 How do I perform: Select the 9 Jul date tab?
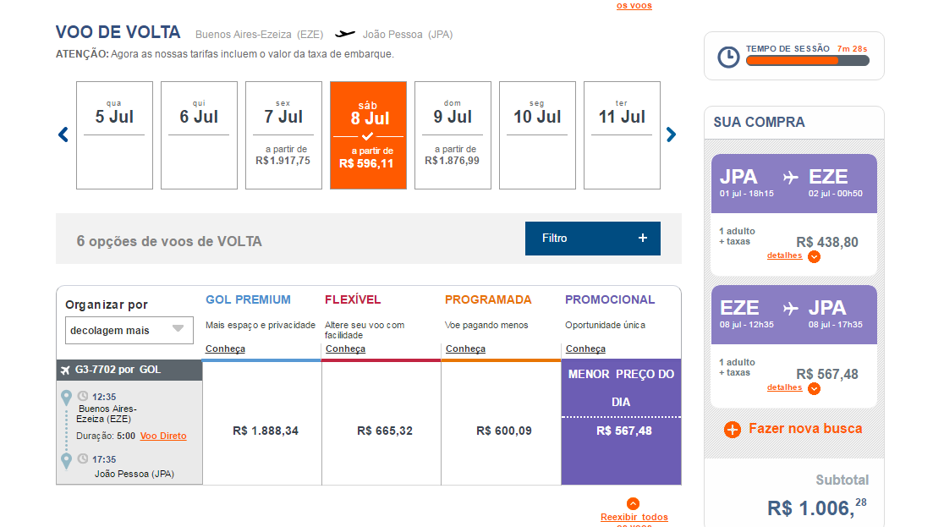click(x=453, y=135)
